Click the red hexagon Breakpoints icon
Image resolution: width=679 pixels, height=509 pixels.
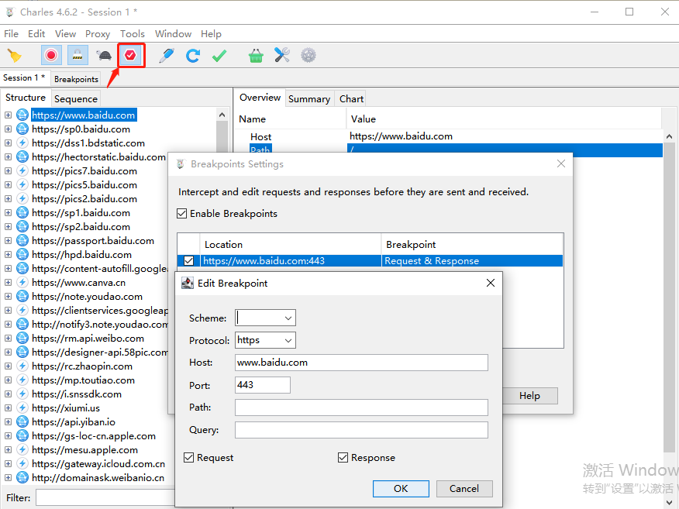[x=131, y=55]
